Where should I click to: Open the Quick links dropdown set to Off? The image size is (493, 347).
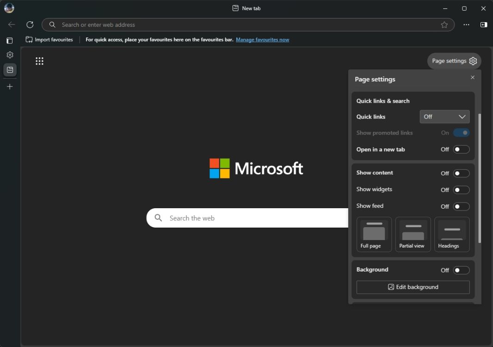coord(444,117)
